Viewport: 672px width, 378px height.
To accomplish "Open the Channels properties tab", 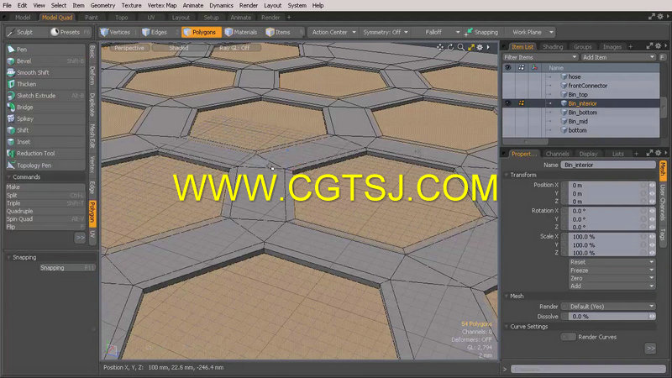I will 557,154.
